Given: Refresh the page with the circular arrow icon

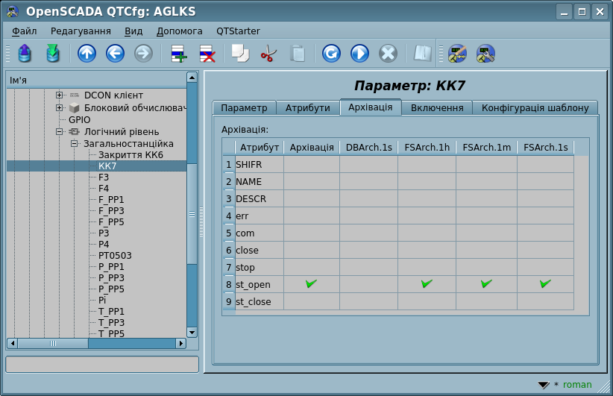Looking at the screenshot, I should coord(331,54).
